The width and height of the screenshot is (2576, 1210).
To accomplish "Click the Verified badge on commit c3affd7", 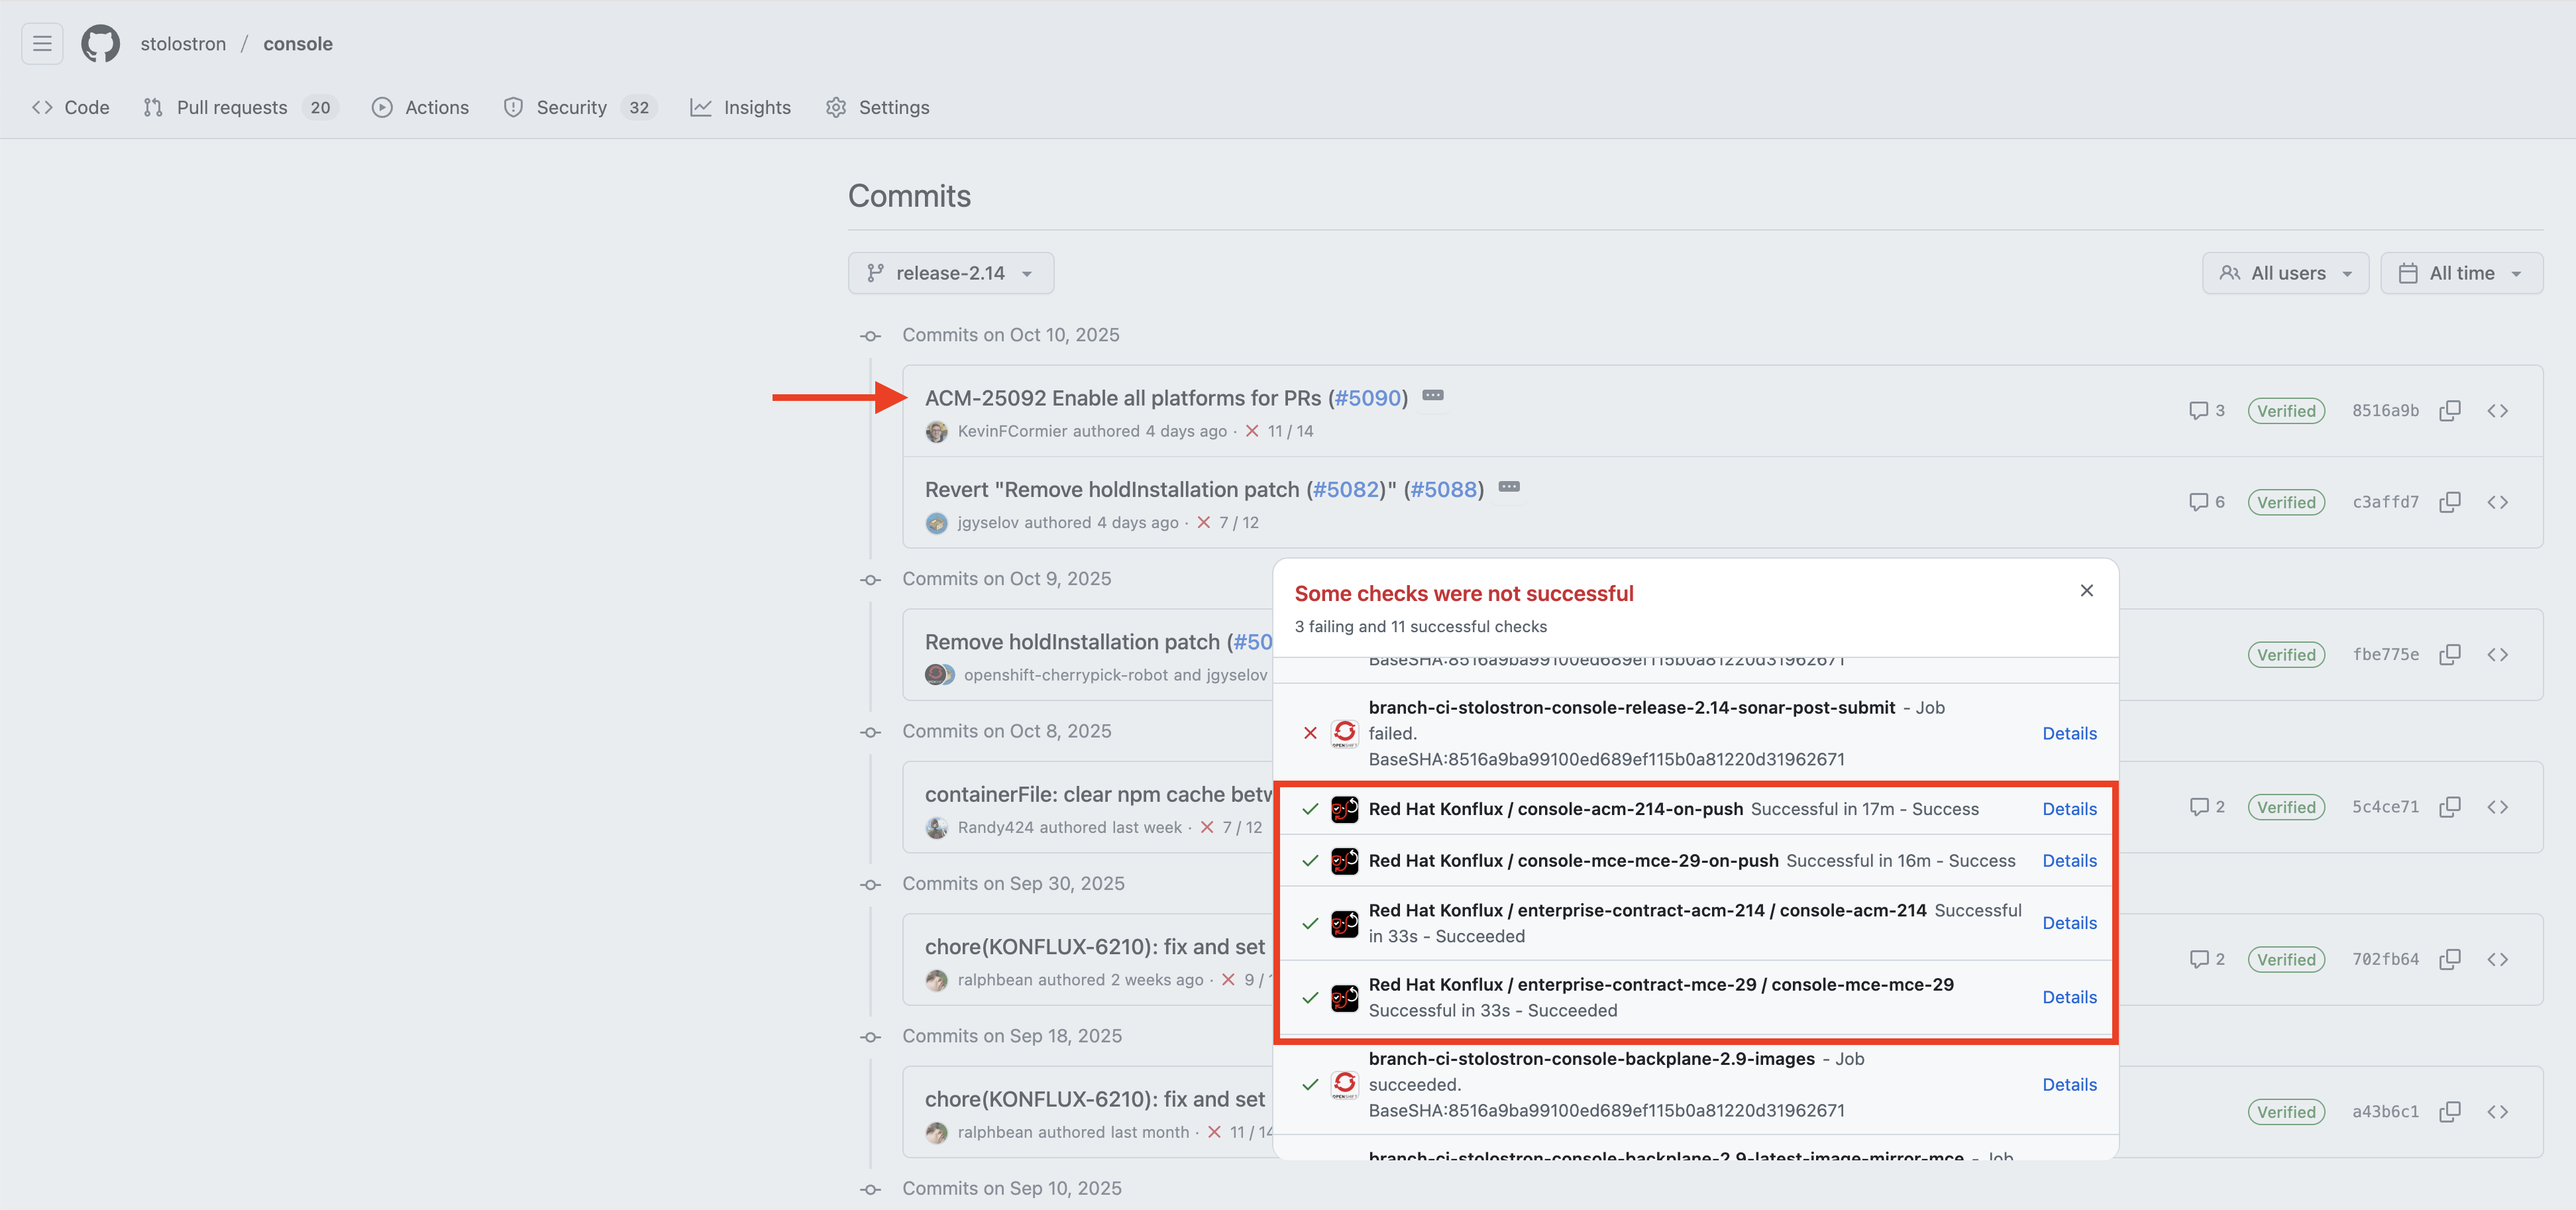I will (x=2286, y=502).
